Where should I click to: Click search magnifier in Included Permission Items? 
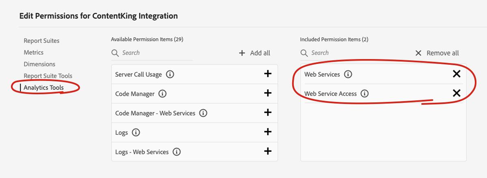tap(304, 53)
